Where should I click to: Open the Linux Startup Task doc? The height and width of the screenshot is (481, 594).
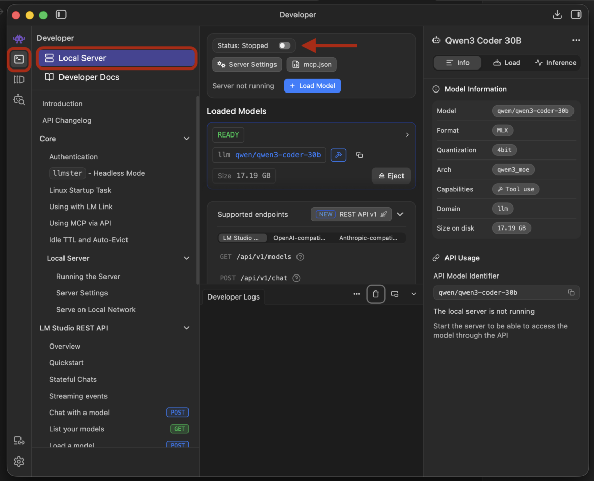tap(80, 190)
